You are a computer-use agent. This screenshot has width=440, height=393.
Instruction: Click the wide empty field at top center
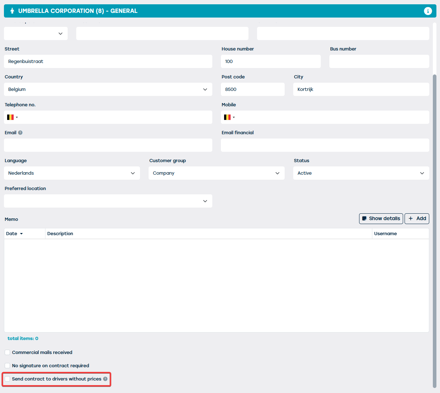(x=162, y=34)
